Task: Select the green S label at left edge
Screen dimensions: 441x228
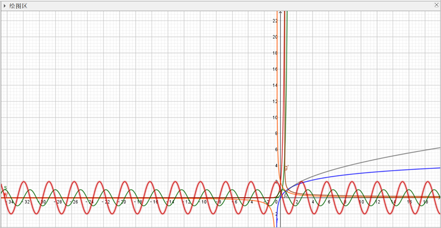Action: click(6, 188)
